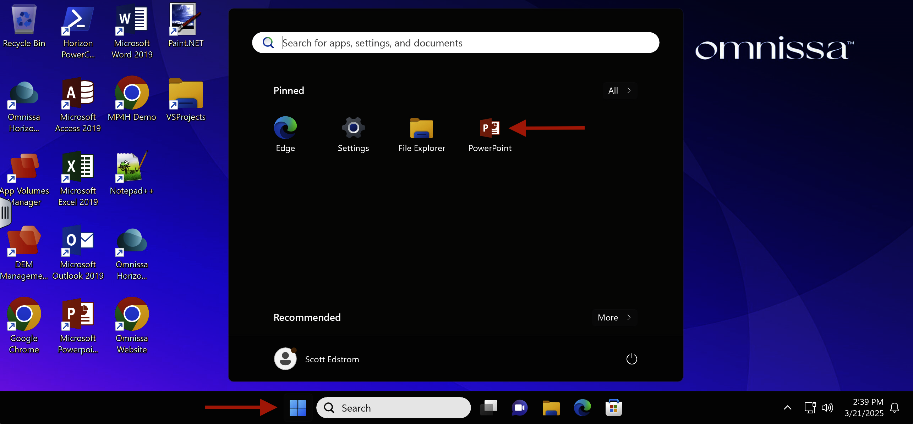Open the Teams video chat taskbar icon
The height and width of the screenshot is (424, 913).
coord(520,408)
